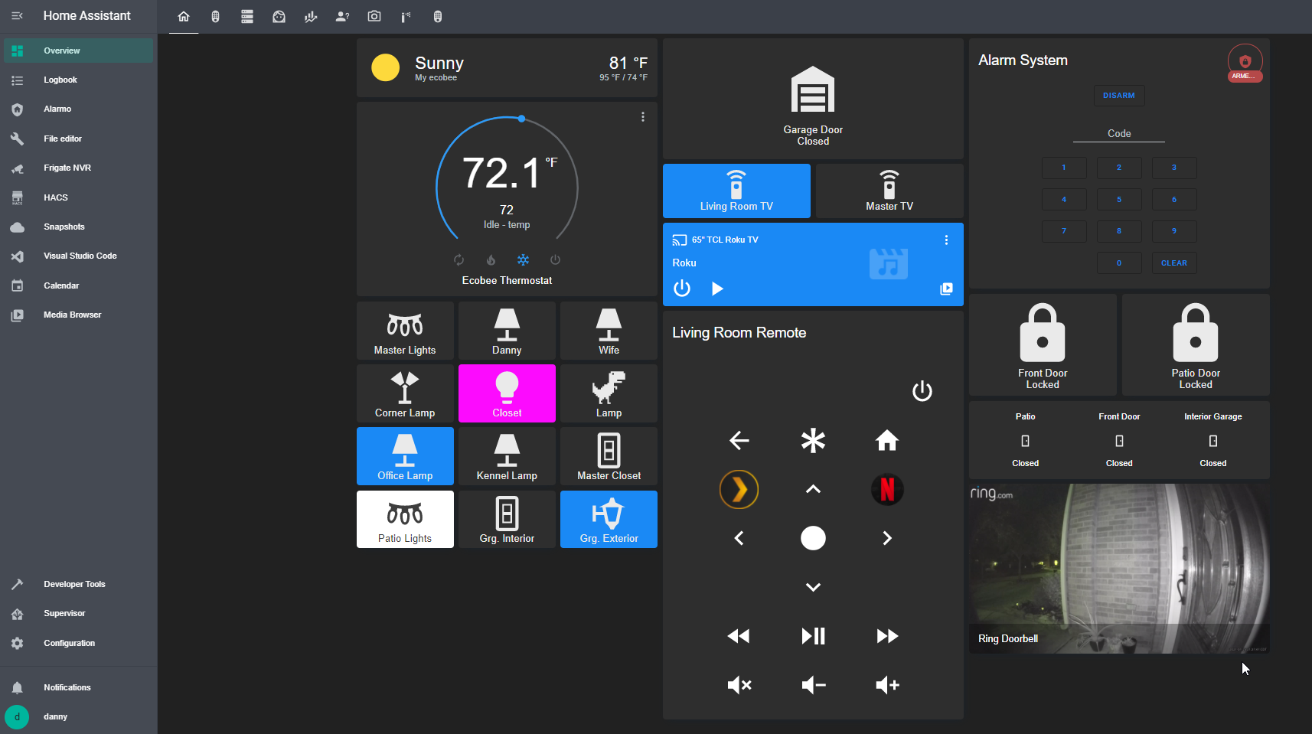Image resolution: width=1312 pixels, height=734 pixels.
Task: Toggle Master Closet switch
Action: (x=609, y=456)
